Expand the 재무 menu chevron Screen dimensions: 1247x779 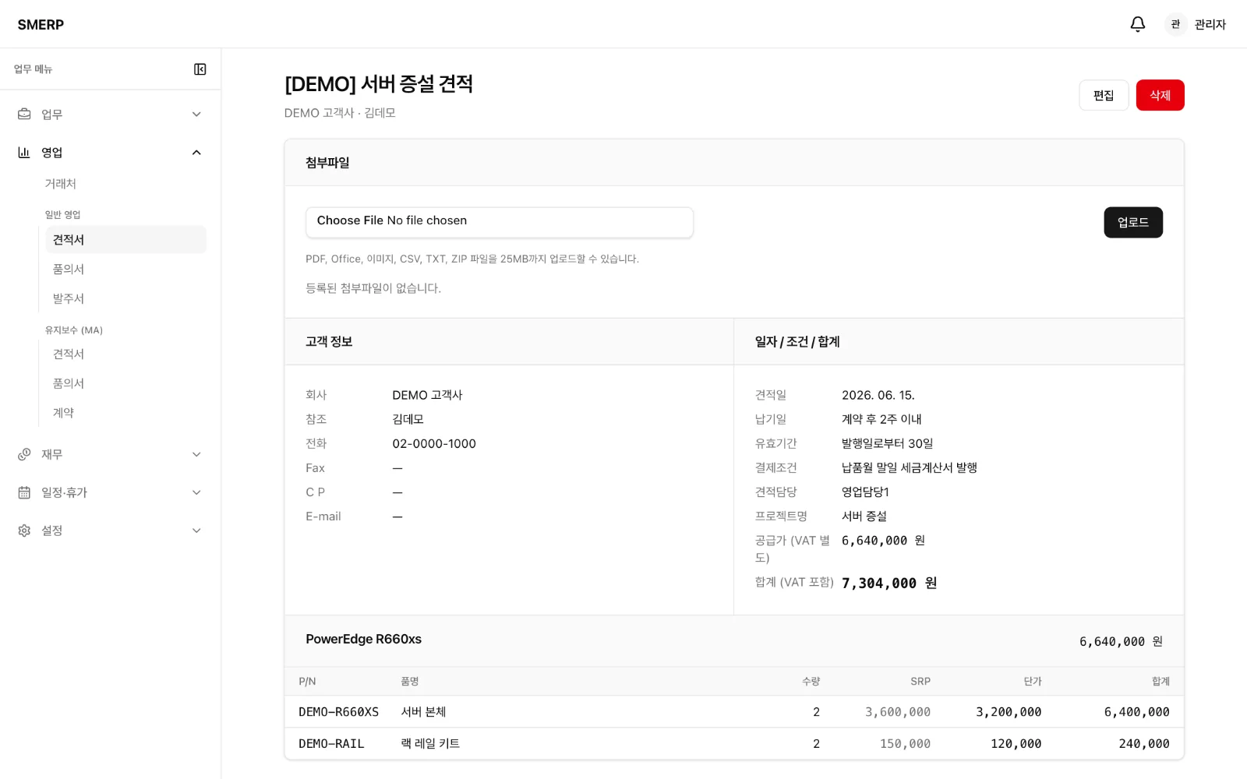(x=196, y=454)
